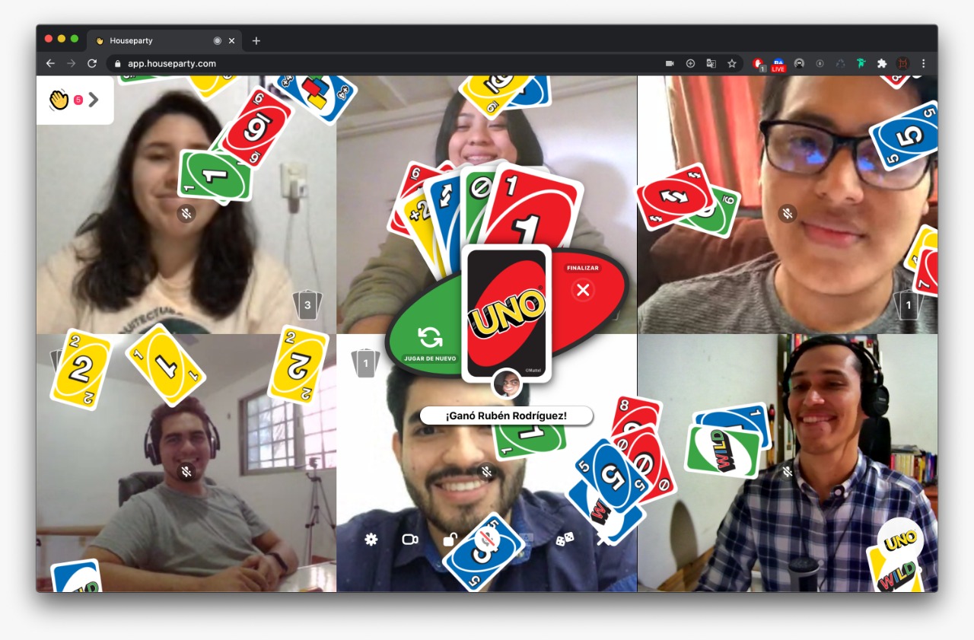Expand the chevron beside the waving hand
Screen dimensions: 974x640
click(x=94, y=100)
